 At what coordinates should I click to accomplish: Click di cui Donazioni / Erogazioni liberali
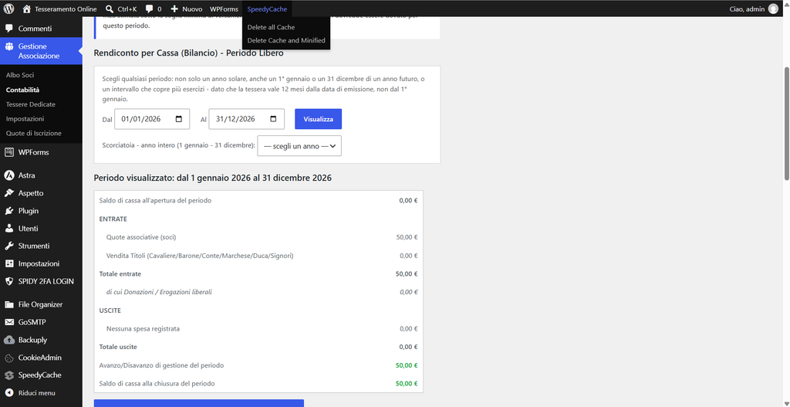tap(159, 292)
